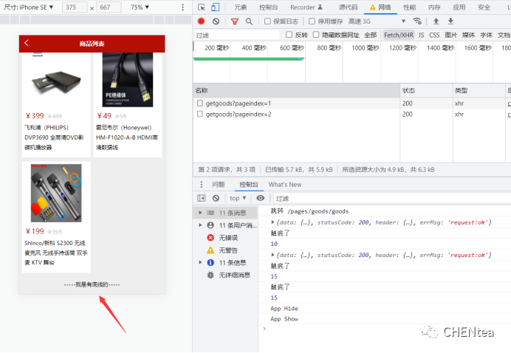Open the 75% zoom dropdown
The image size is (511, 353).
(140, 7)
